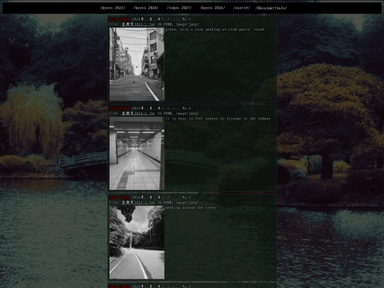Open the curving road and trees thumbnail
This screenshot has width=384, height=288.
coord(137,242)
